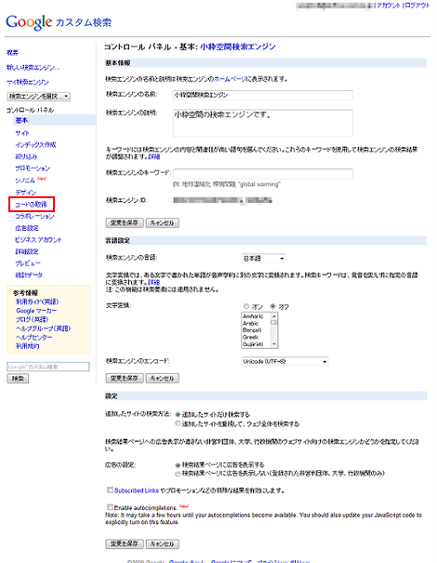Go to マイ検索エンジン
437x563 pixels.
28,82
